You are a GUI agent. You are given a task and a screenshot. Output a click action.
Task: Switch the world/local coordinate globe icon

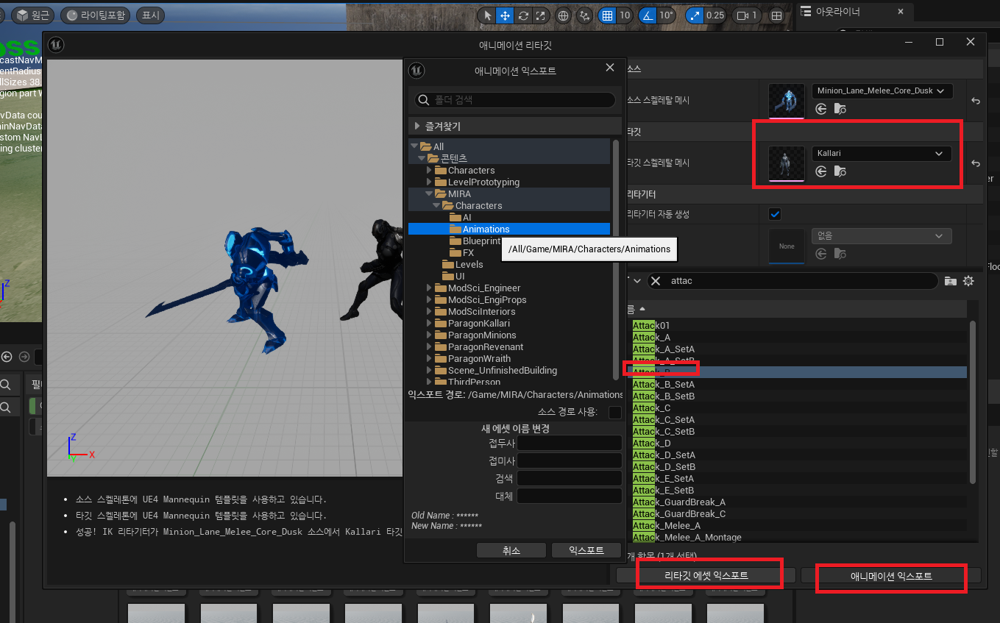[563, 15]
